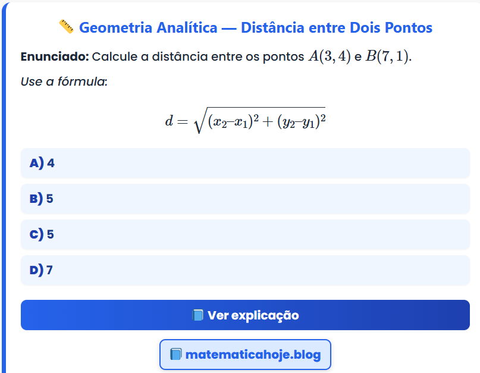Image resolution: width=480 pixels, height=373 pixels.
Task: Click 'Distância entre Dois Pontos' in the title
Action: coord(337,27)
